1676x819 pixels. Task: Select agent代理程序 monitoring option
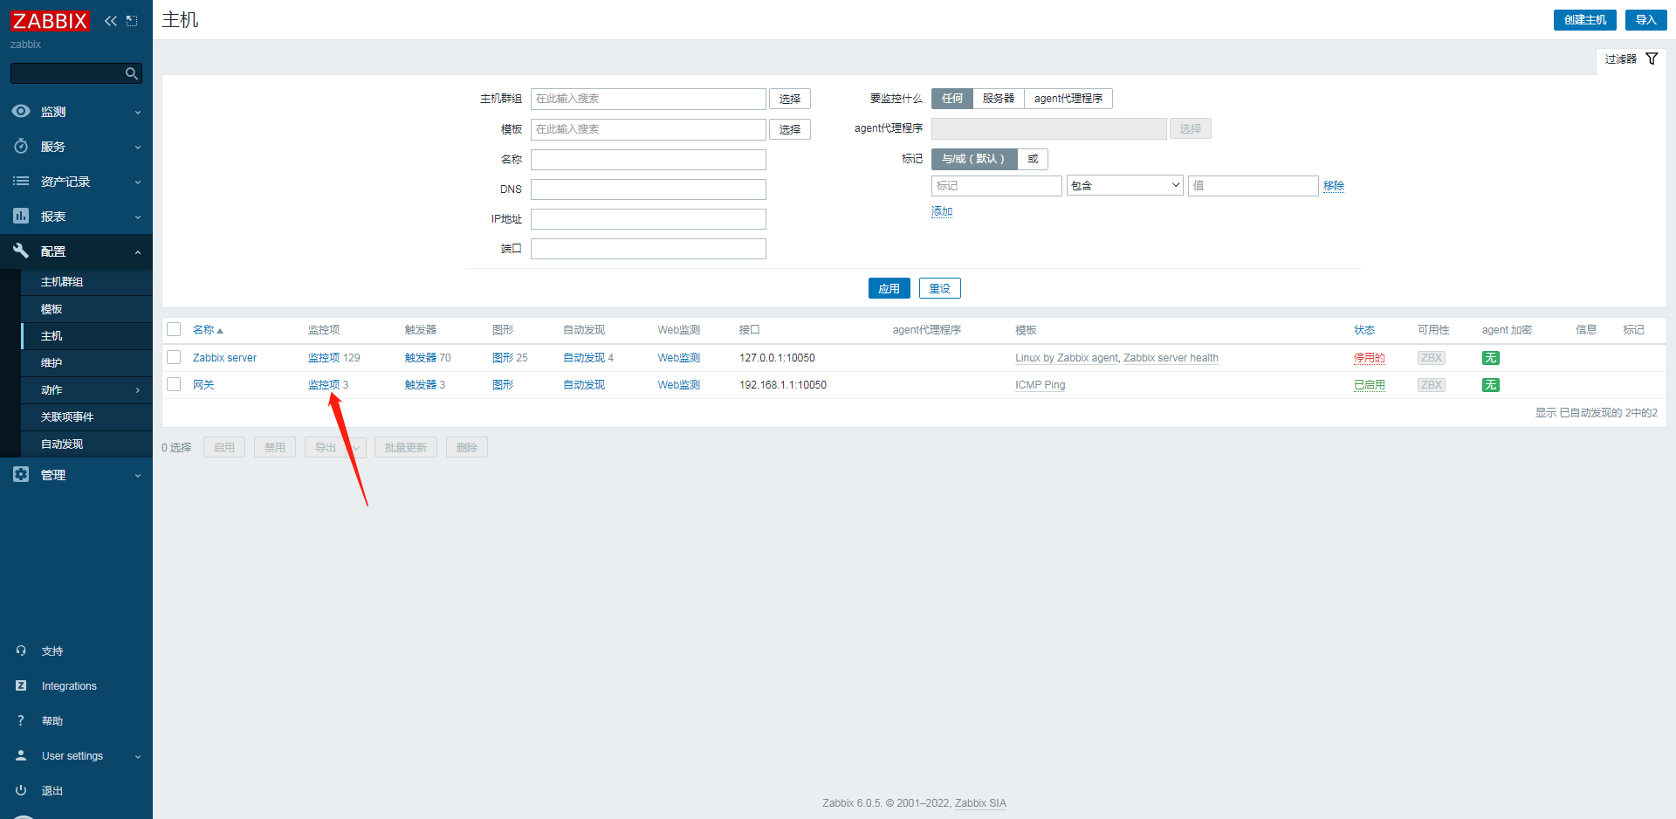point(1068,99)
